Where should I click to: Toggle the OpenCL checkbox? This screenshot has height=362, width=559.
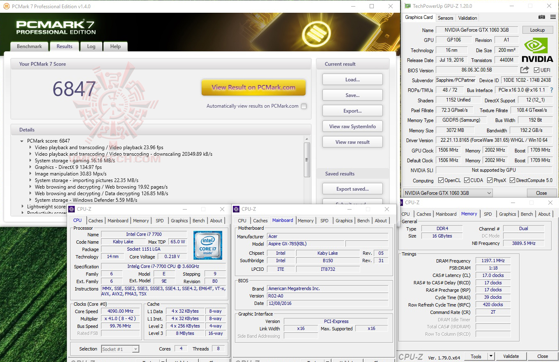441,180
